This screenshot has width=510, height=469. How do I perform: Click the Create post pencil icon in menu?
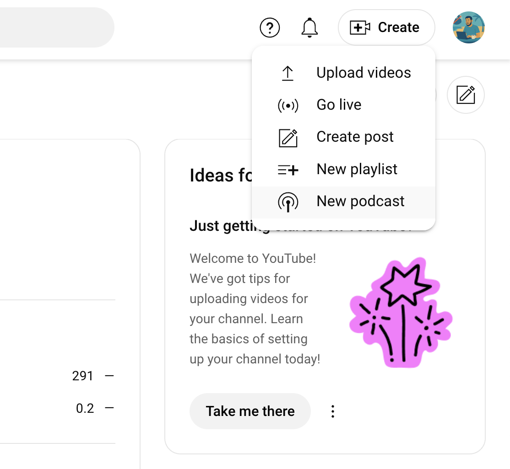click(x=288, y=138)
